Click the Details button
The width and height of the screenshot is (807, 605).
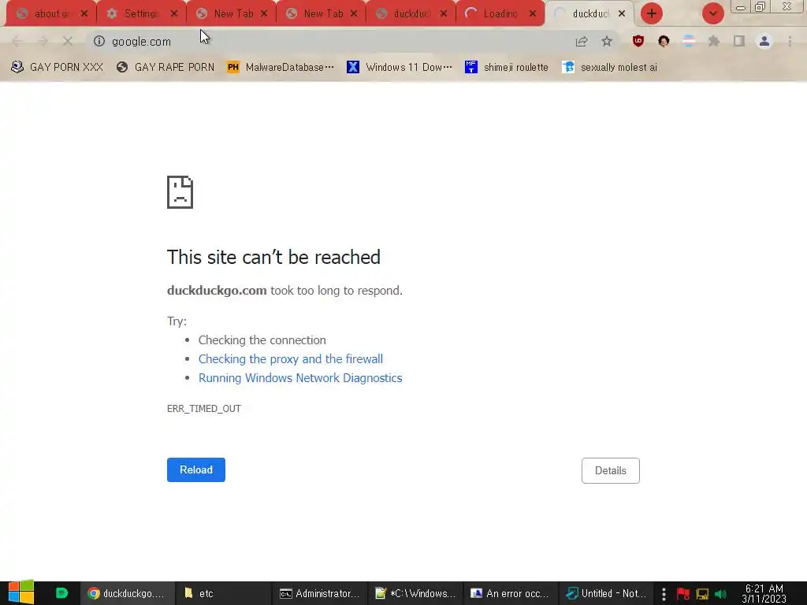coord(611,470)
